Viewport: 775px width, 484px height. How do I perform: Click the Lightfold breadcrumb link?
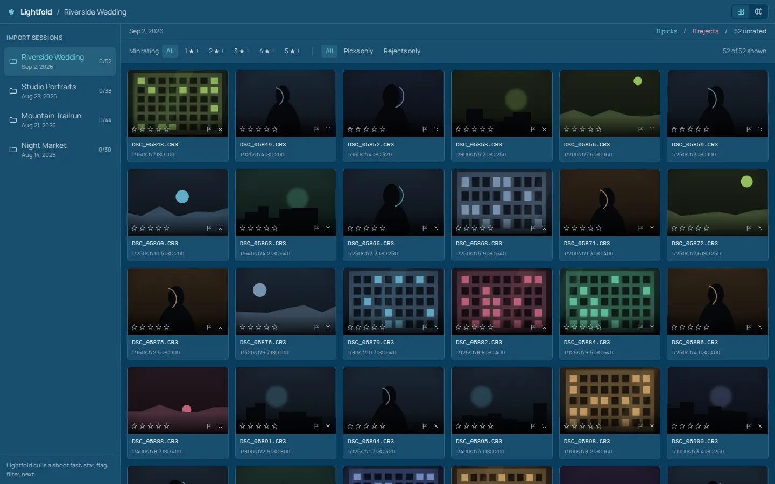pos(36,12)
